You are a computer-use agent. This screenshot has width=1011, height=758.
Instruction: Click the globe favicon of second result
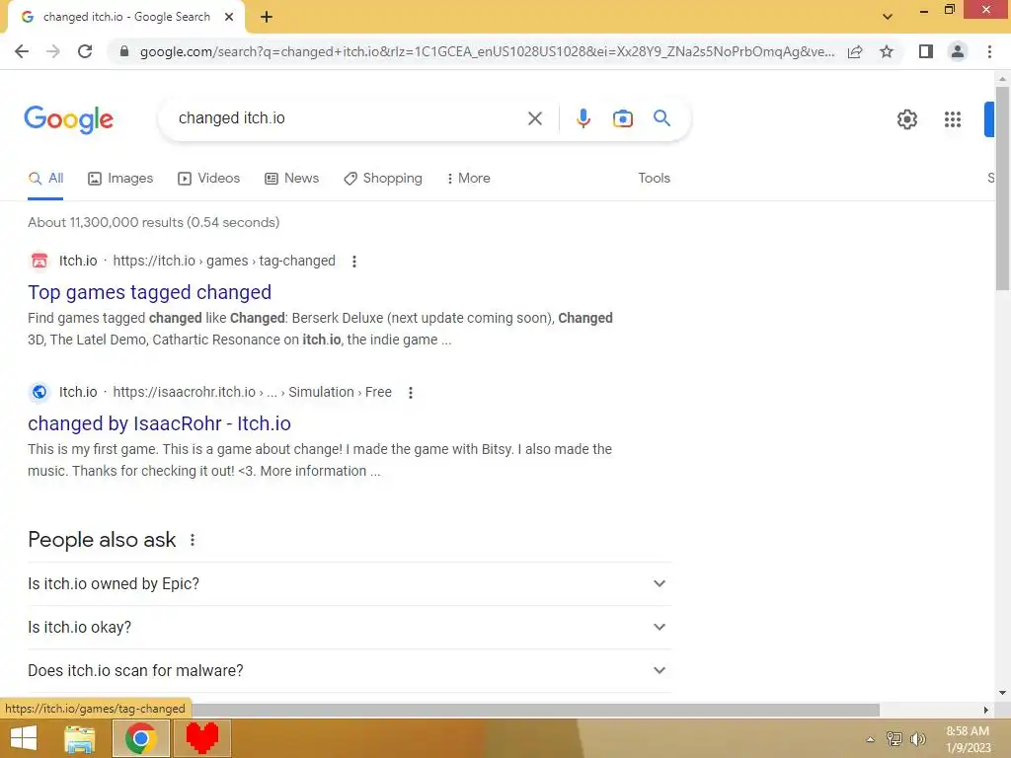[39, 392]
